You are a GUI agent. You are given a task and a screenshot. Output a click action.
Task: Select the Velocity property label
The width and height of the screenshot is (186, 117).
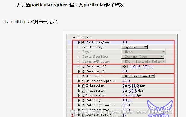(x=93, y=100)
